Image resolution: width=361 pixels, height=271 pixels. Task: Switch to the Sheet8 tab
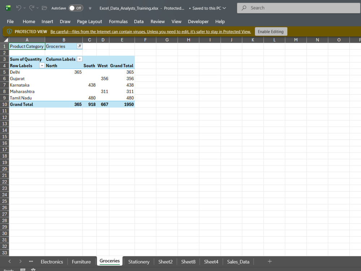pyautogui.click(x=188, y=262)
